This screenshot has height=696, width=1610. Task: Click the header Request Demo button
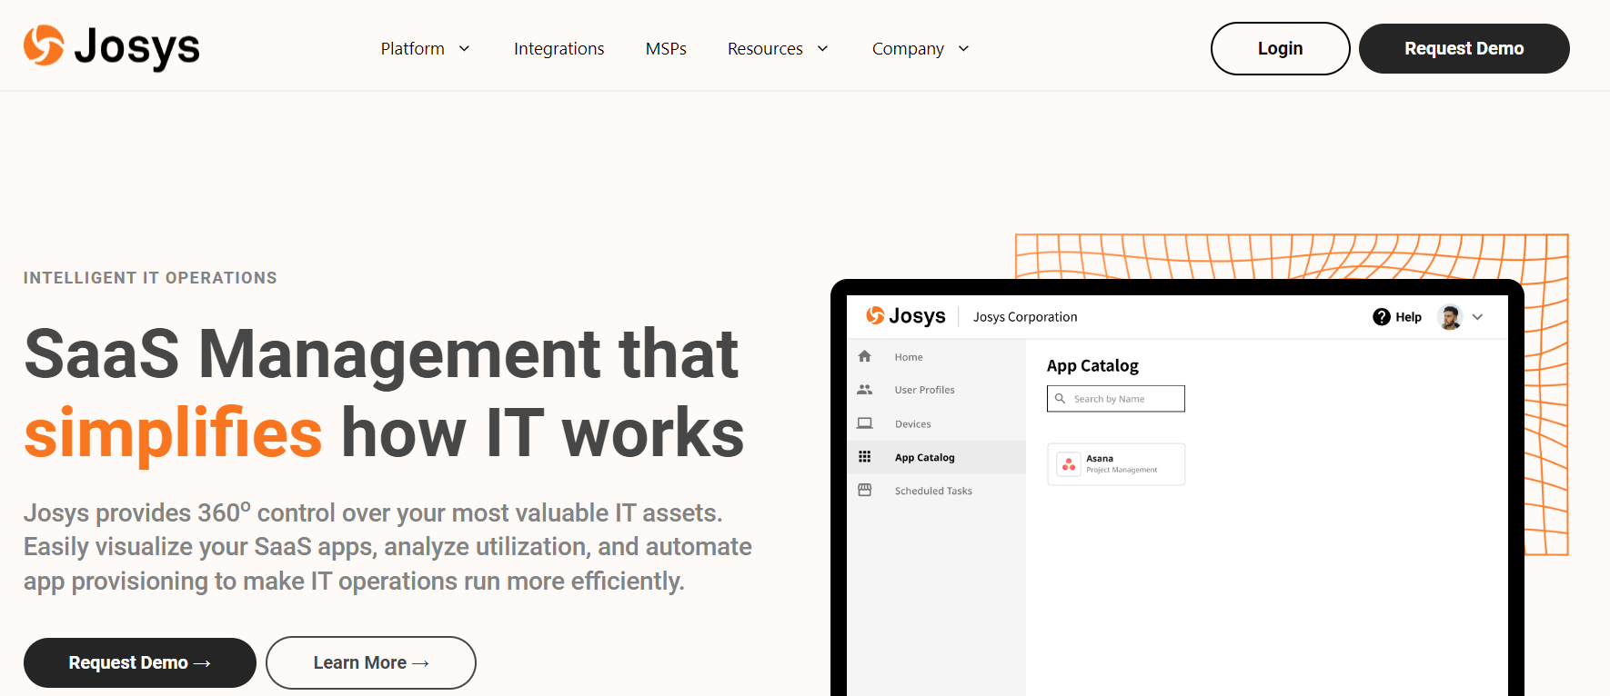coord(1464,49)
